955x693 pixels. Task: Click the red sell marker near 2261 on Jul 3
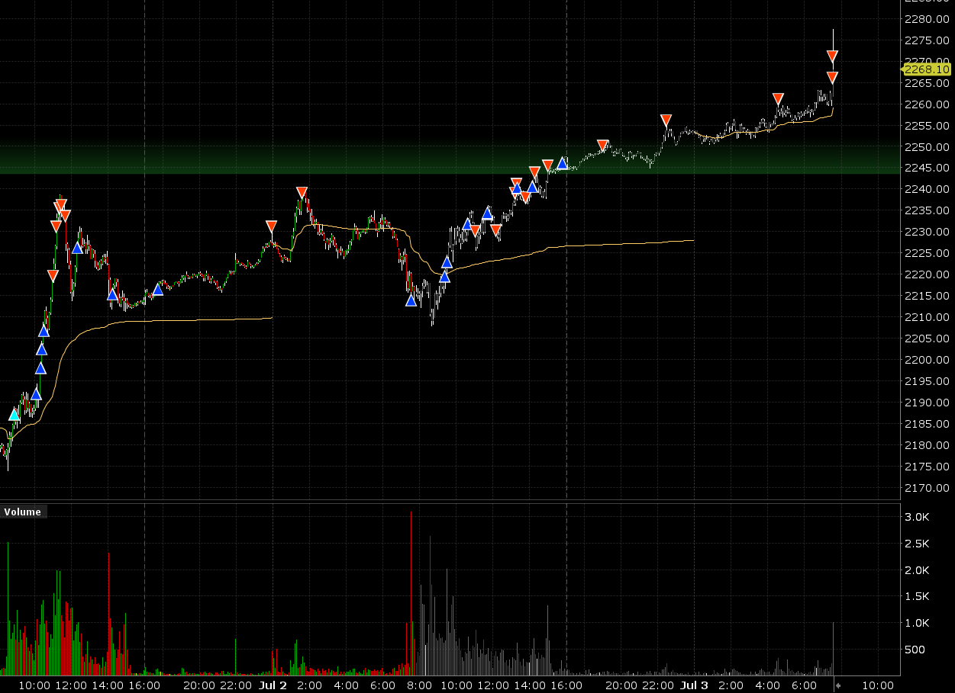coord(778,98)
